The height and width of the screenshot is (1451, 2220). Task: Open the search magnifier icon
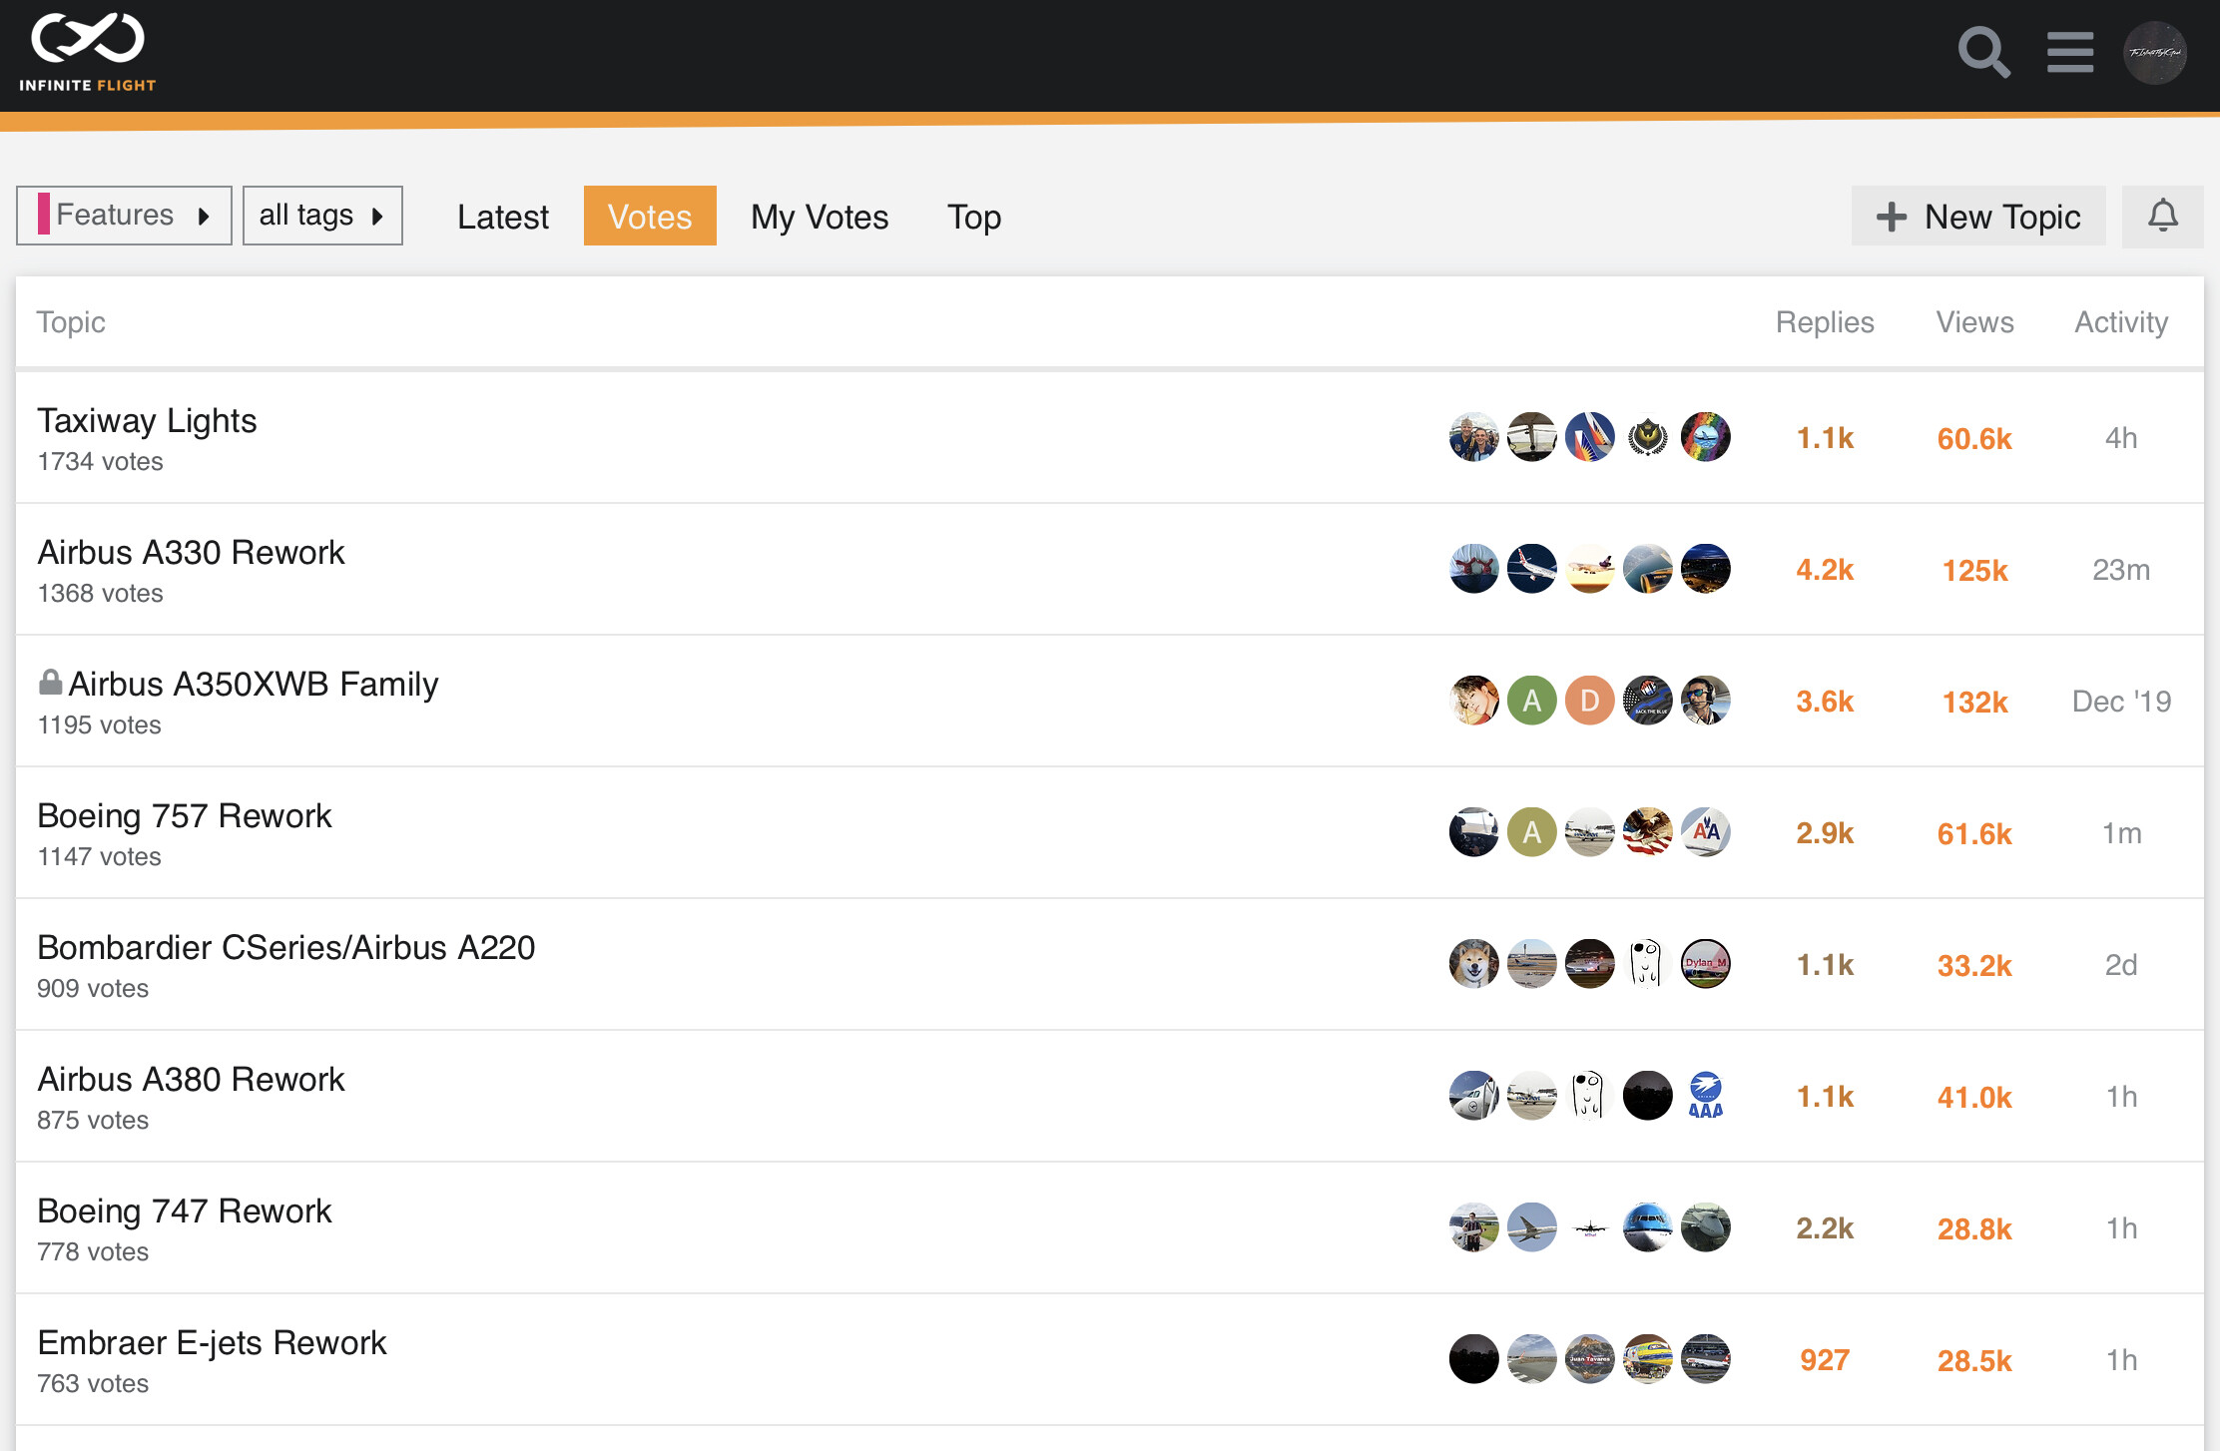coord(1982,53)
